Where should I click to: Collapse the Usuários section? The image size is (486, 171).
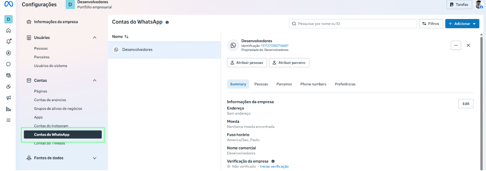pyautogui.click(x=95, y=38)
